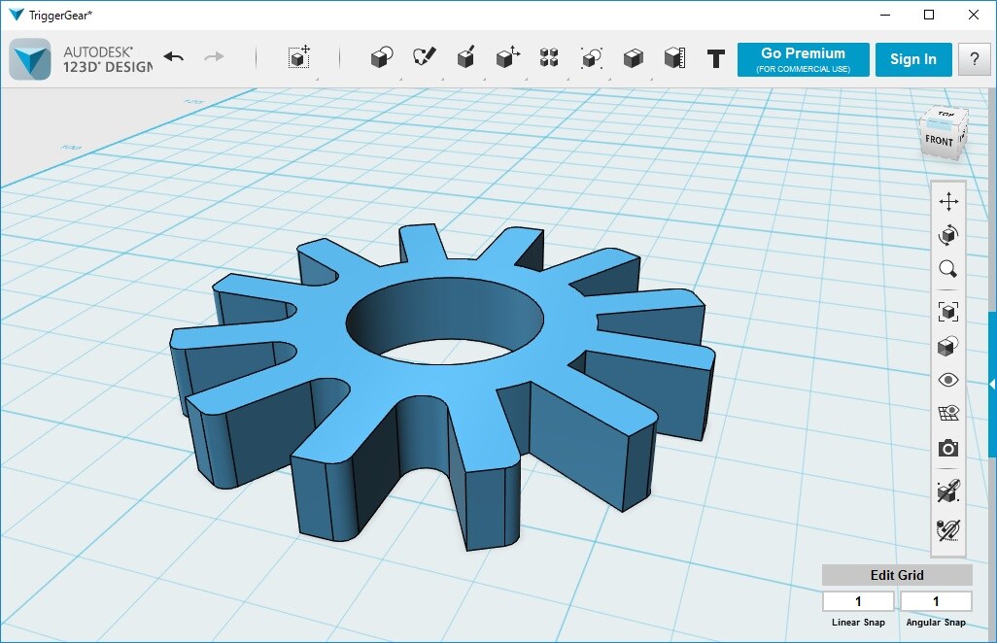Click the Sign In button

[913, 59]
